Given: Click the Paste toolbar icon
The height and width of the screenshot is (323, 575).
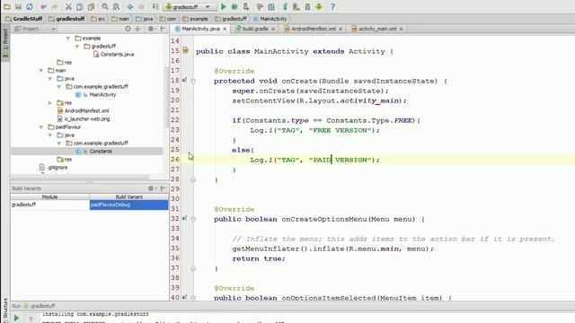Looking at the screenshot, I should pyautogui.click(x=91, y=6).
